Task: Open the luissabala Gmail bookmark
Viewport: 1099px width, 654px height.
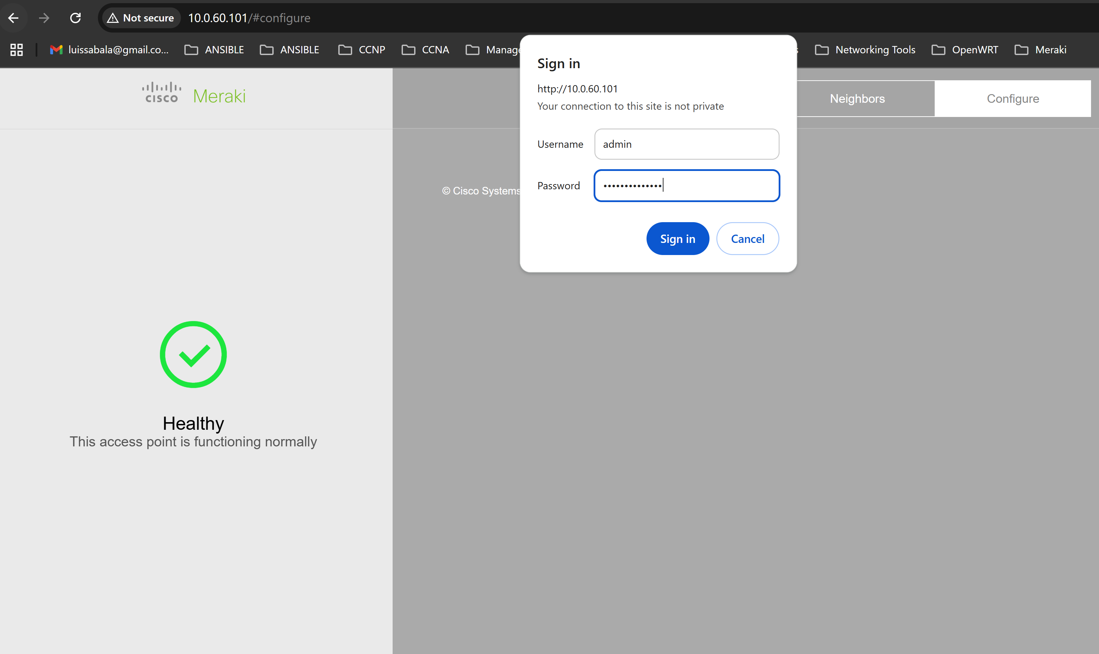Action: coord(109,50)
